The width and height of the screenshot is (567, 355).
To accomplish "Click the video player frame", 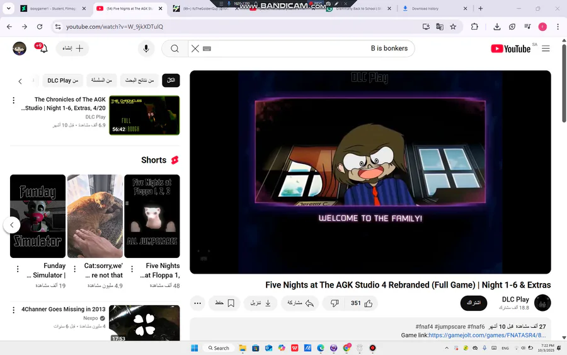I will (x=370, y=172).
